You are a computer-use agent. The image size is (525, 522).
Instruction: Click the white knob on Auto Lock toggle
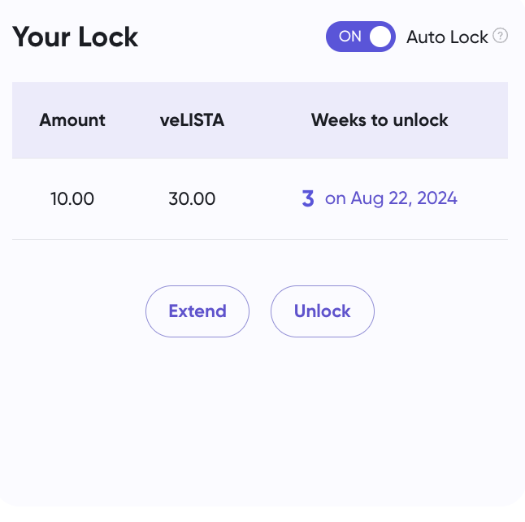[x=380, y=37]
